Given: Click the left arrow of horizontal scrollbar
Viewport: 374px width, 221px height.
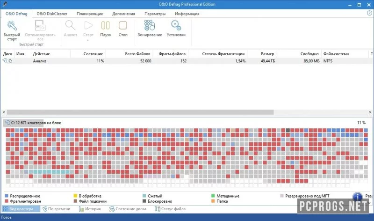Looking at the screenshot, I should 4,112.
